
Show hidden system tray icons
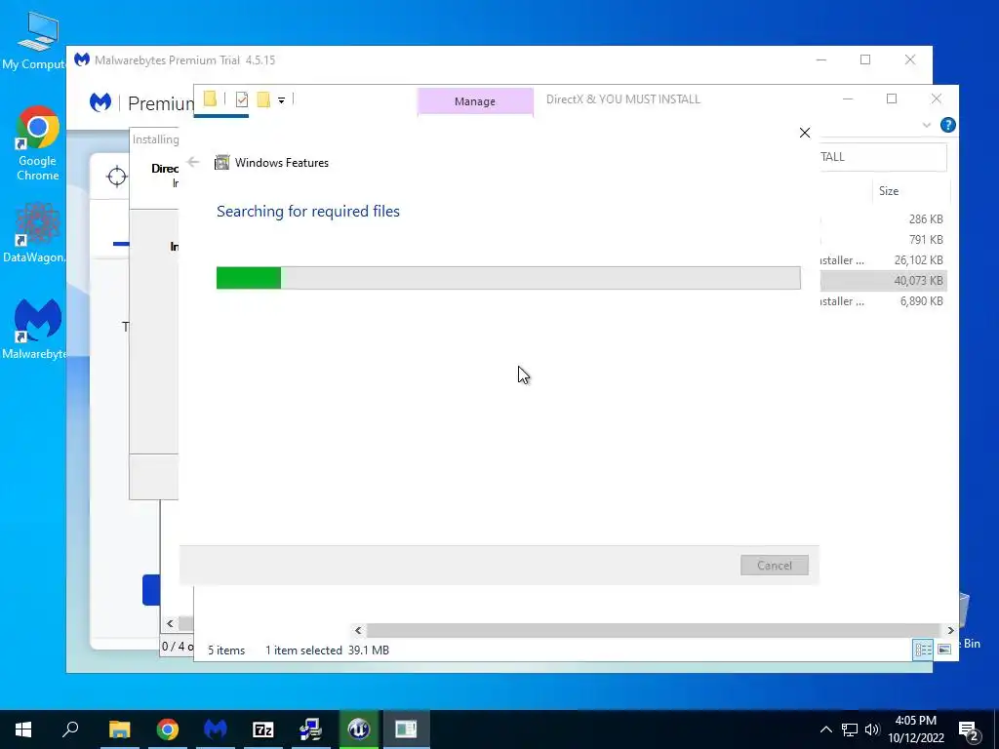click(825, 729)
